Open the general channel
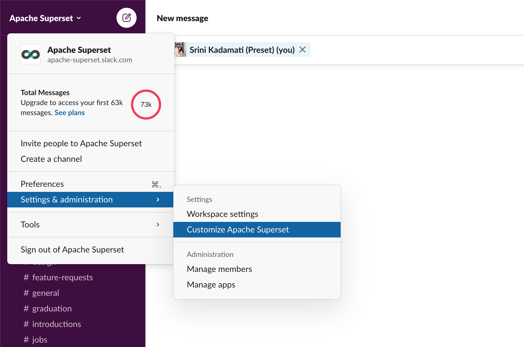The width and height of the screenshot is (524, 347). tap(46, 293)
